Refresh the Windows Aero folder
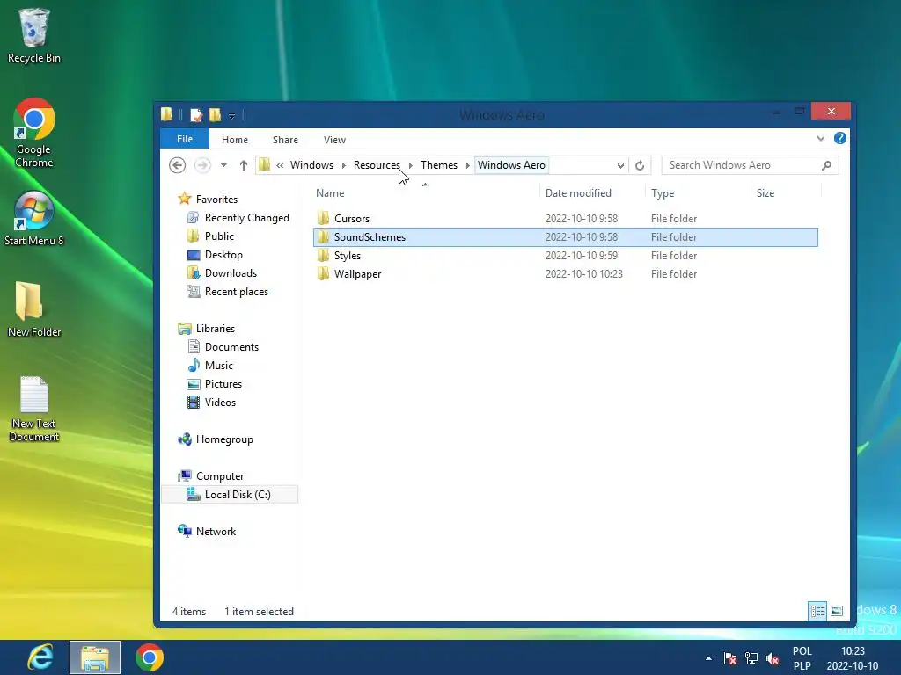Viewport: 901px width, 675px height. pyautogui.click(x=640, y=166)
